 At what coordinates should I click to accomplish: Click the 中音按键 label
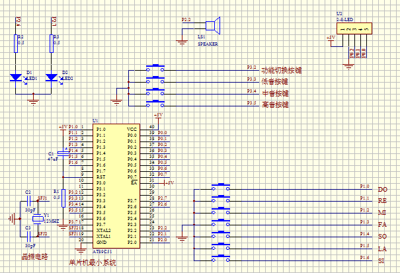click(275, 93)
